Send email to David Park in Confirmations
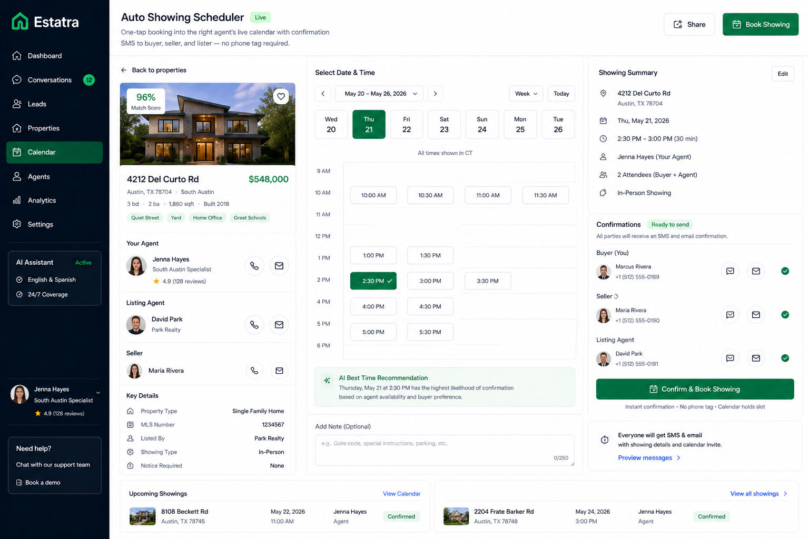This screenshot has width=809, height=539. pyautogui.click(x=756, y=358)
